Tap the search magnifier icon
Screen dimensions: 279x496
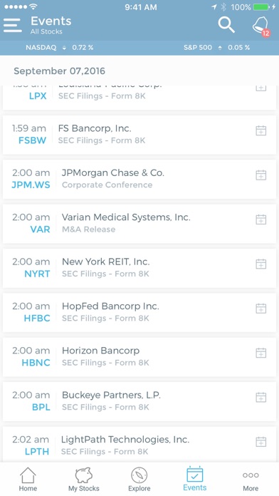226,25
